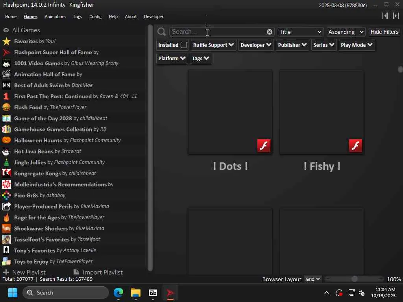Select the All Games label
The image size is (403, 302).
click(x=26, y=30)
